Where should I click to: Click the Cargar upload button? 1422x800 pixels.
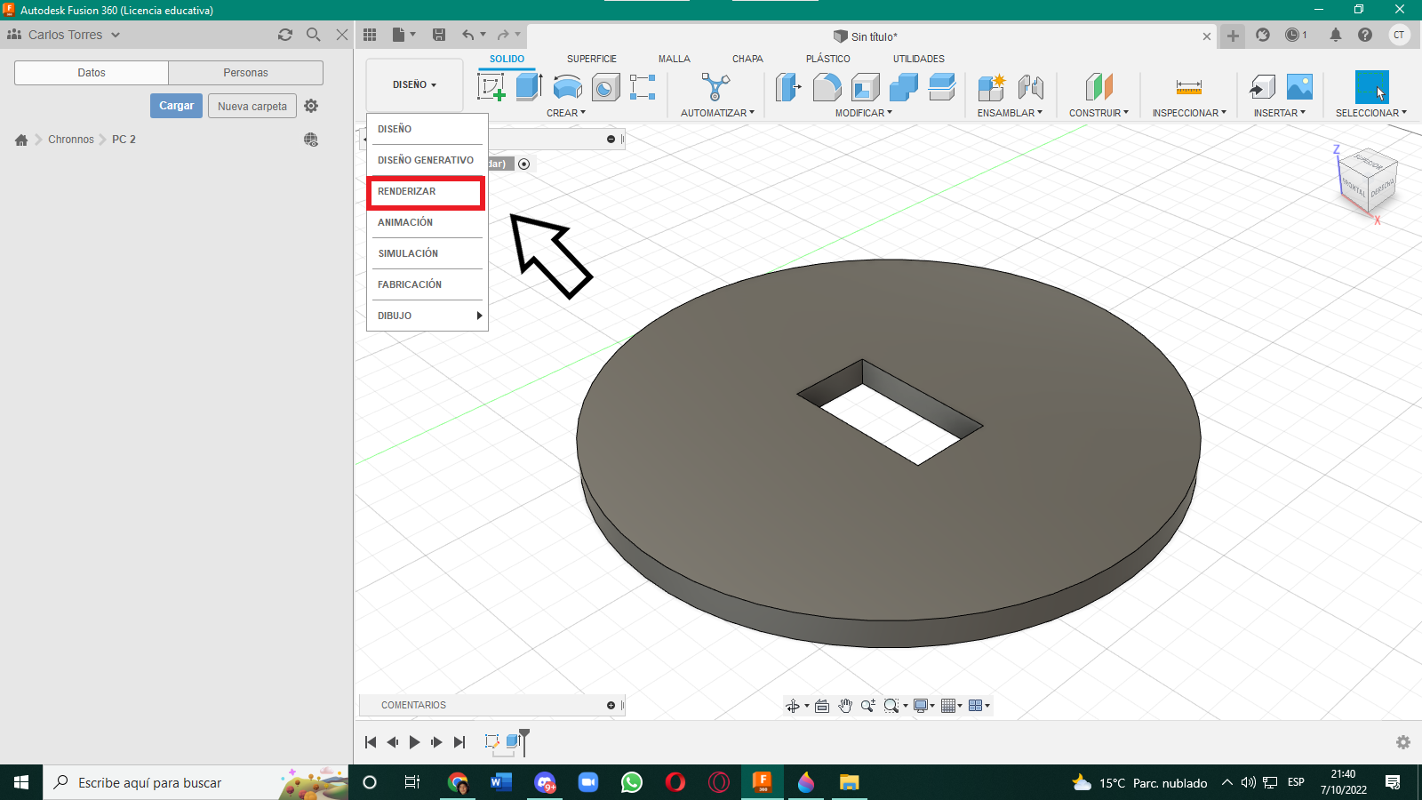pos(176,106)
